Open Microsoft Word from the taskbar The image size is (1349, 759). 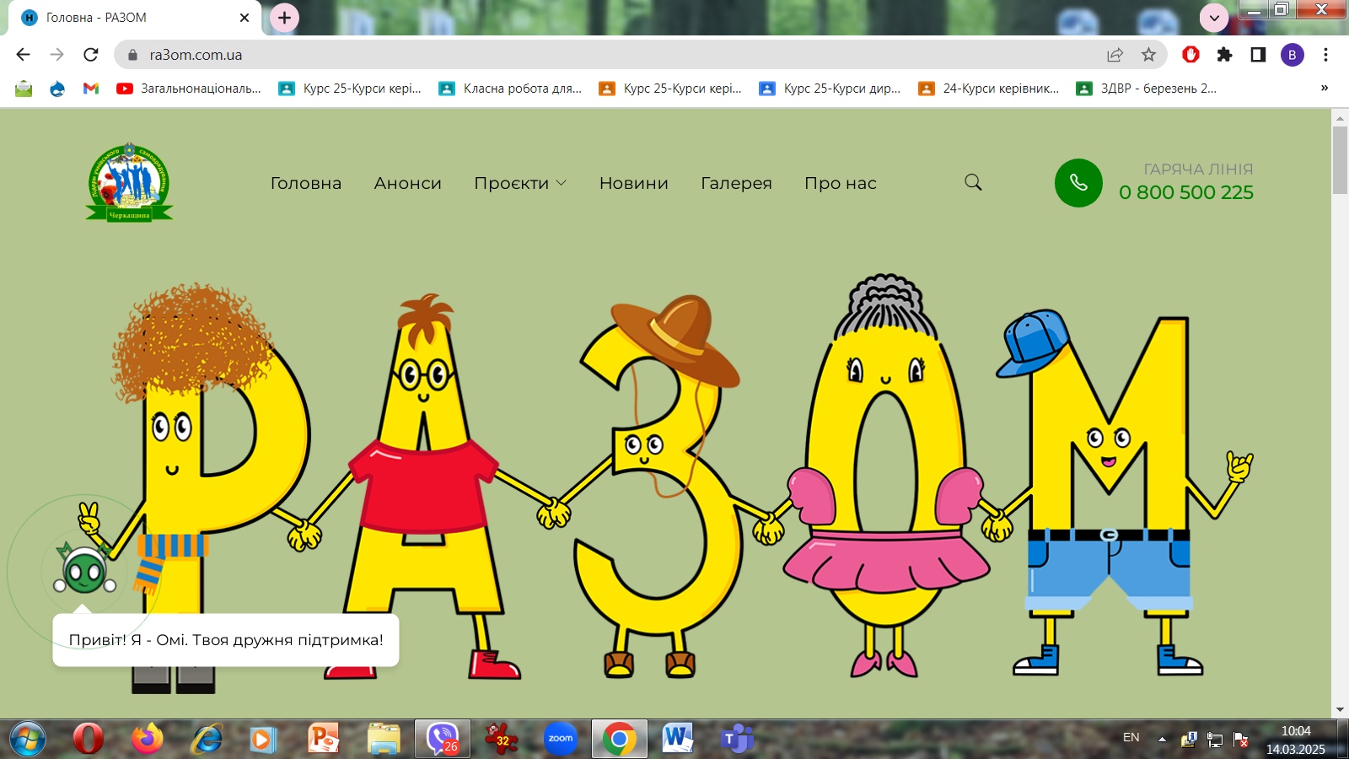pos(678,739)
